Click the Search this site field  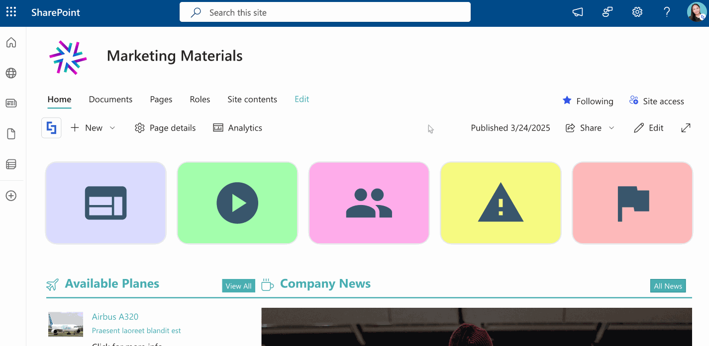[x=325, y=12]
